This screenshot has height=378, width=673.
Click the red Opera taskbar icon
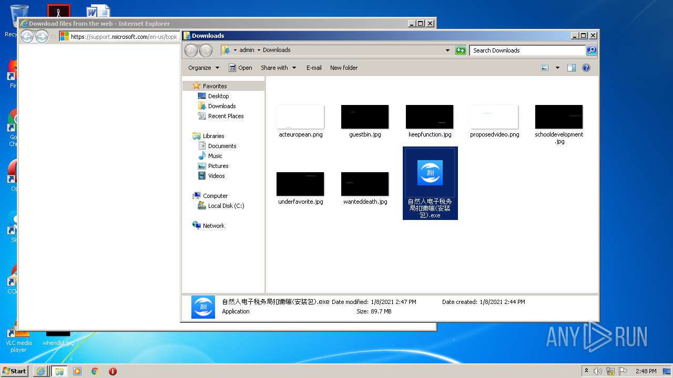click(x=113, y=371)
